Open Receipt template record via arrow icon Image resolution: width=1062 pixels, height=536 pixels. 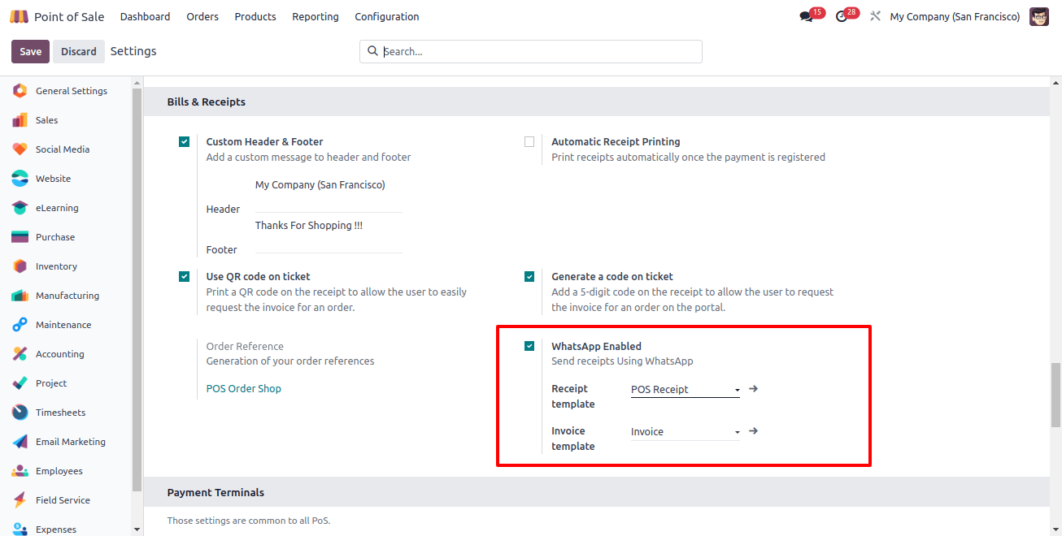pos(753,389)
